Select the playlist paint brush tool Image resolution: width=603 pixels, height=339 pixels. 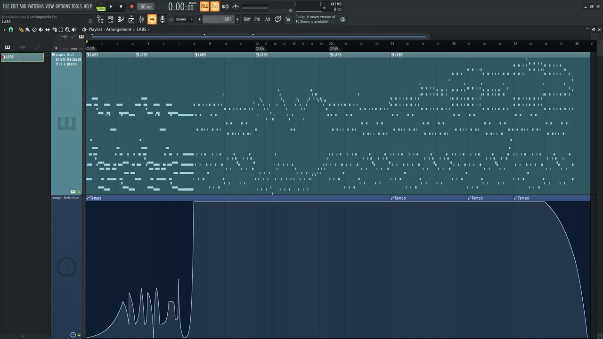(27, 30)
